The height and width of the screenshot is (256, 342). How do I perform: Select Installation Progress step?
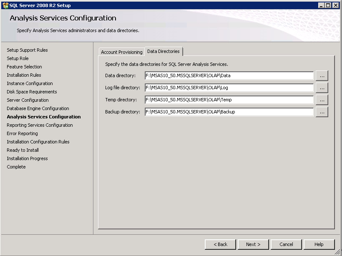pos(27,158)
